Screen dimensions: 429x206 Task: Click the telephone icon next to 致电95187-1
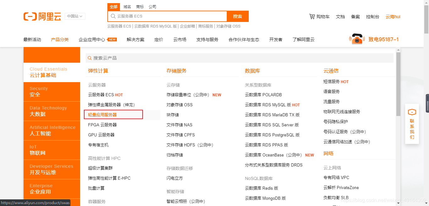coord(357,39)
